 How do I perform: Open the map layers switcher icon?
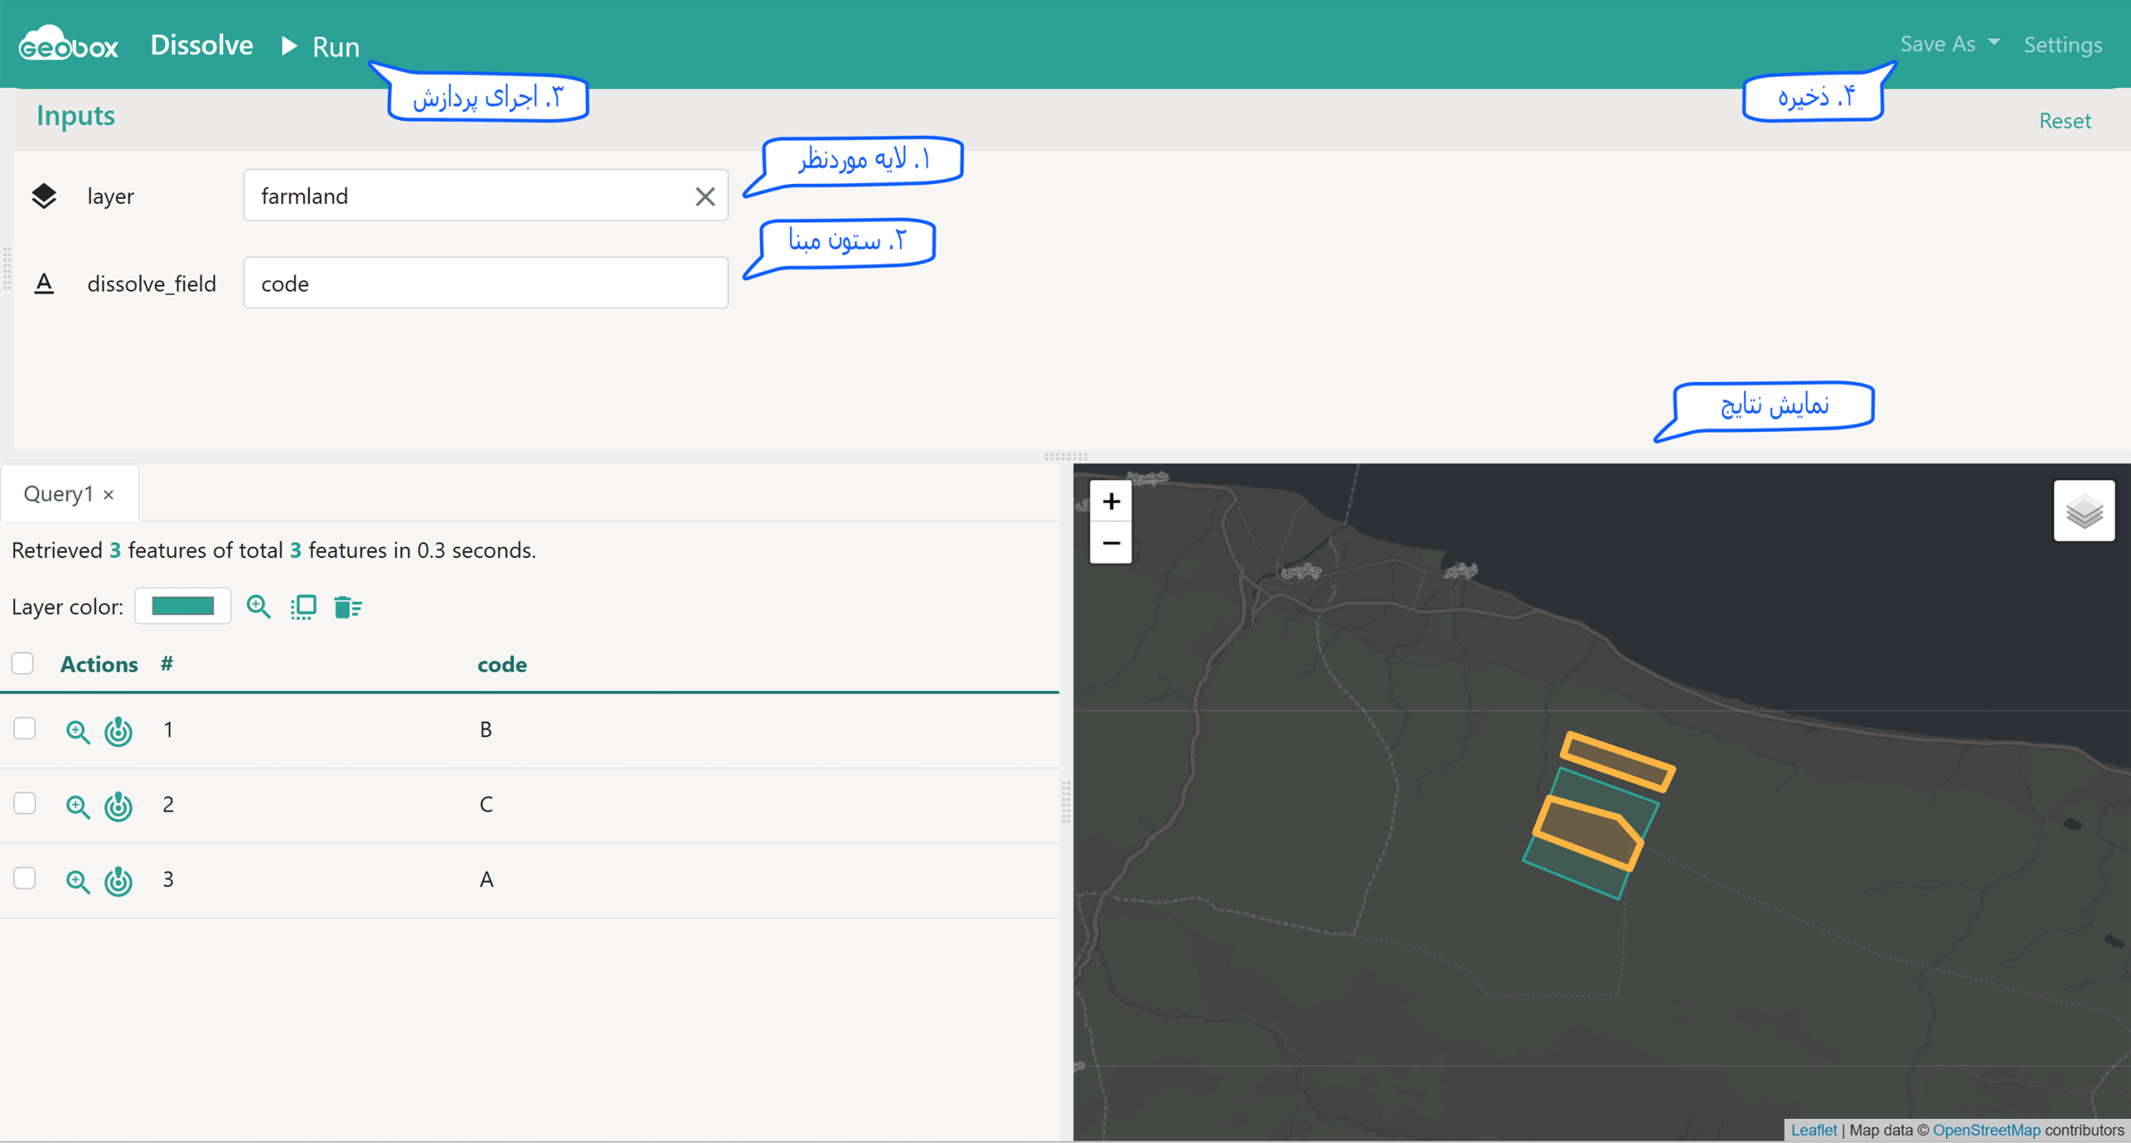[2084, 511]
